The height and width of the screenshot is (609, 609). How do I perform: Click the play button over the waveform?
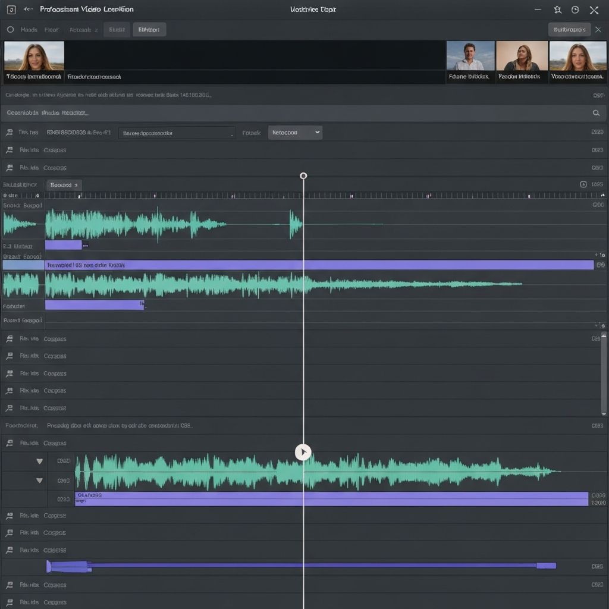coord(303,452)
